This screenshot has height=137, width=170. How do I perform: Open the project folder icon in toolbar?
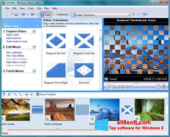click(x=11, y=15)
